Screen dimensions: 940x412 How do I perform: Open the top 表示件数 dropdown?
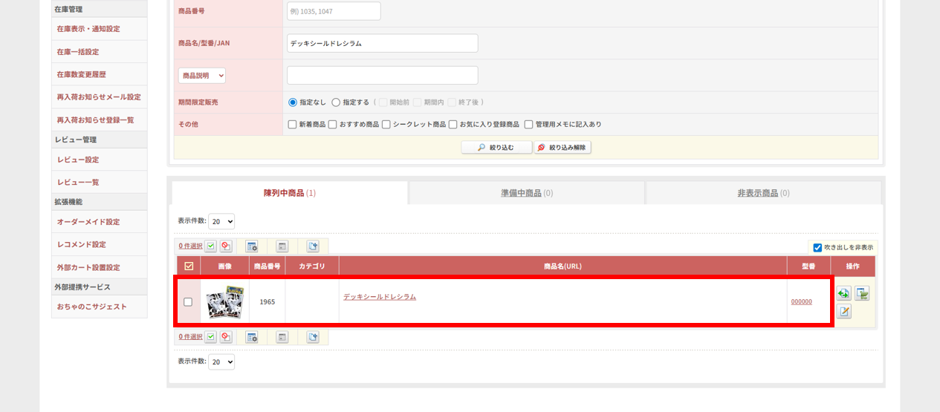221,221
